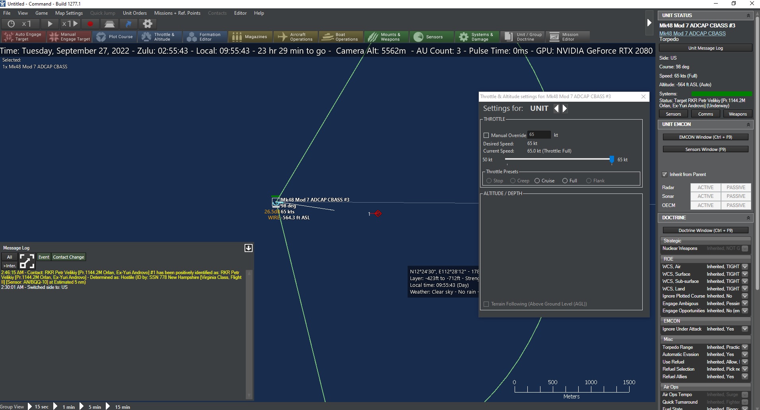Open Unit / Group Doctrine
The height and width of the screenshot is (410, 760).
[523, 37]
